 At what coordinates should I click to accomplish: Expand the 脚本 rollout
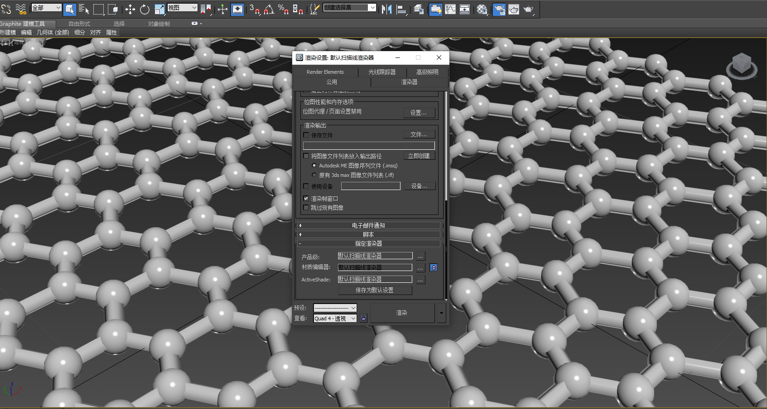(368, 234)
